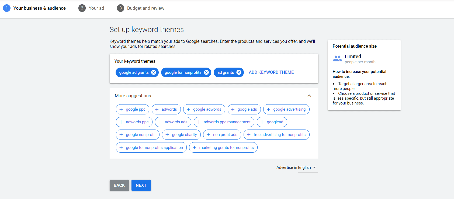Go to the NEXT step
This screenshot has width=454, height=199.
(x=141, y=185)
